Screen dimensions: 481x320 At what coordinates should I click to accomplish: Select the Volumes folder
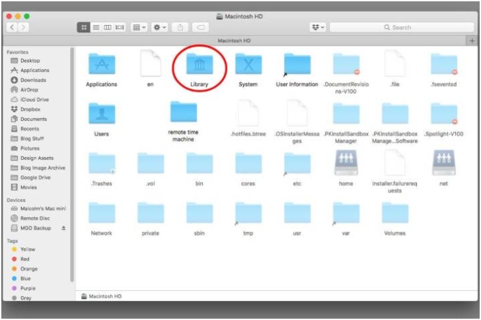coord(395,213)
